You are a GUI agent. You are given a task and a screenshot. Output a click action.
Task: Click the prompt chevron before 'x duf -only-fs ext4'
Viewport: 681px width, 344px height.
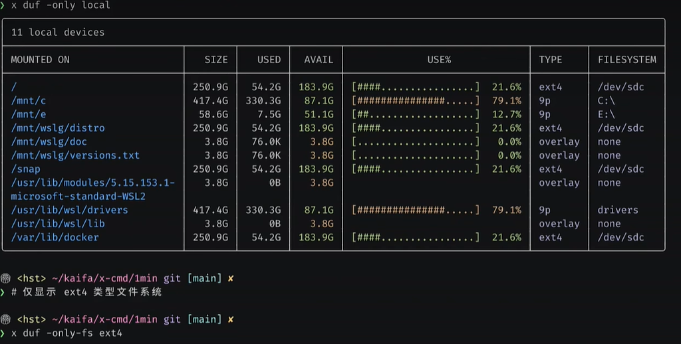click(x=3, y=333)
